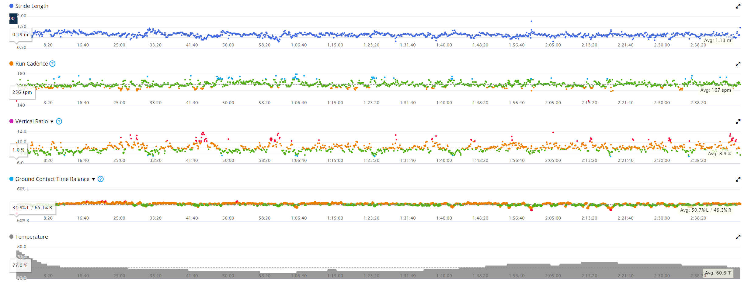This screenshot has width=755, height=290.
Task: Open Ground Contact Time Balance help icon
Action: [100, 179]
